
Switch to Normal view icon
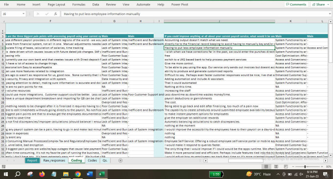(266, 167)
